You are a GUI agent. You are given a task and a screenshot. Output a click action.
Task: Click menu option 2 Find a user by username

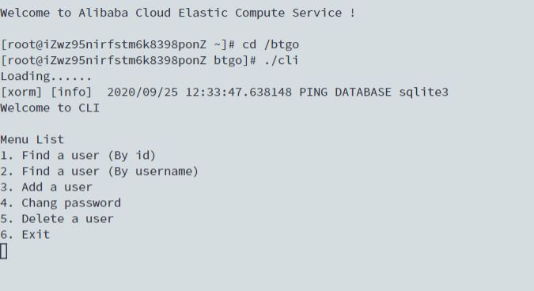pos(99,171)
